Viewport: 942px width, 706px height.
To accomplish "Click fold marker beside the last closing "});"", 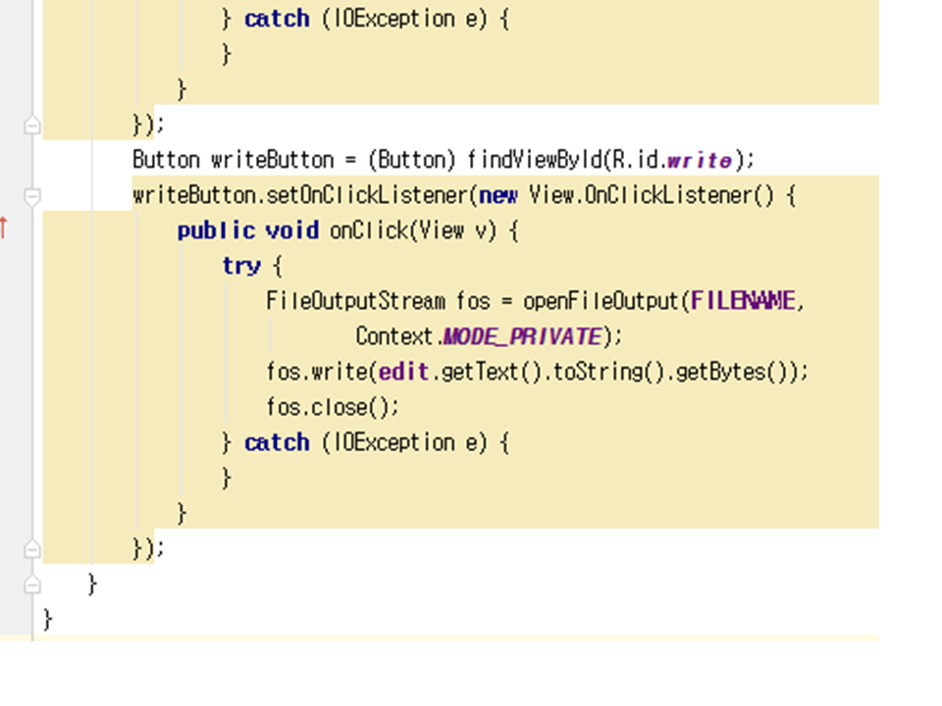I will pyautogui.click(x=32, y=548).
